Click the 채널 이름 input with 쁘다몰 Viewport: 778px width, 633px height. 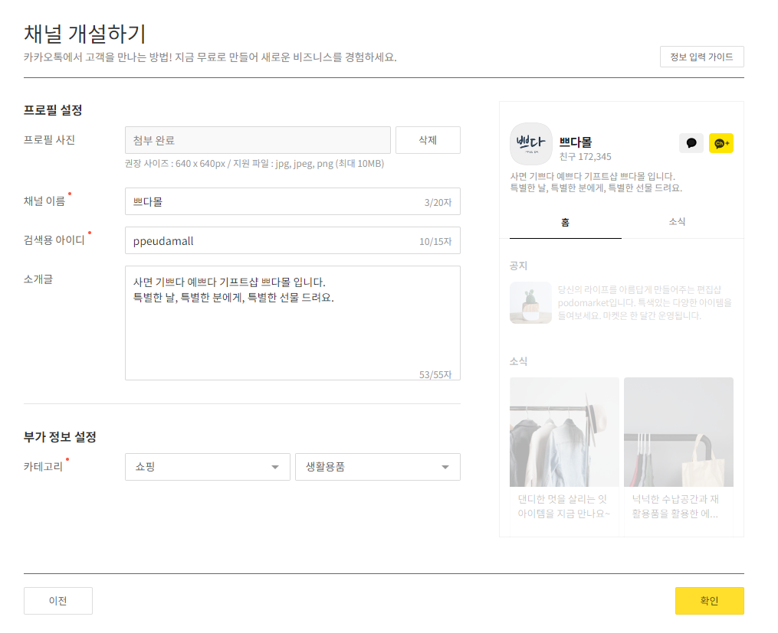pos(293,201)
